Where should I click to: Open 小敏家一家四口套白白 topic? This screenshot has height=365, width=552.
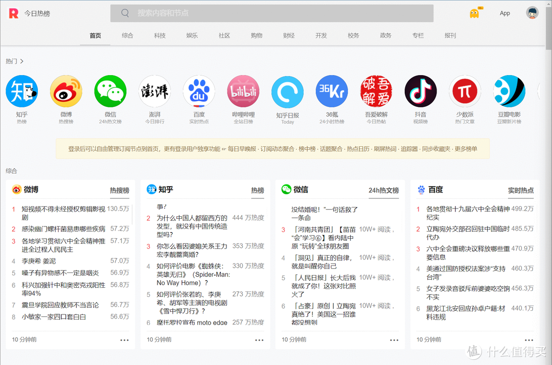pyautogui.click(x=54, y=317)
